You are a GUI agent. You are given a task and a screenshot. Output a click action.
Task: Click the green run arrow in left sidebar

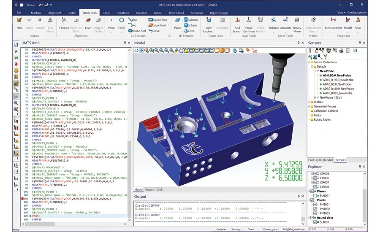[x=16, y=51]
